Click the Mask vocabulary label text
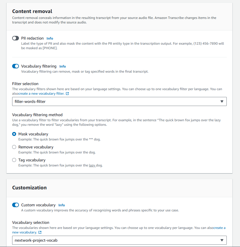This screenshot has height=247, width=240. 33,134
